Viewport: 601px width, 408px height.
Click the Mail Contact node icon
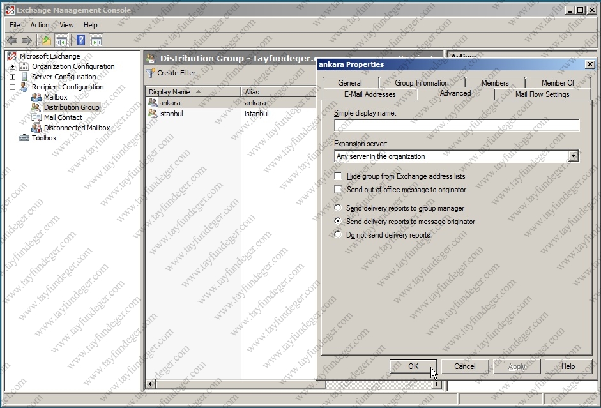[36, 117]
